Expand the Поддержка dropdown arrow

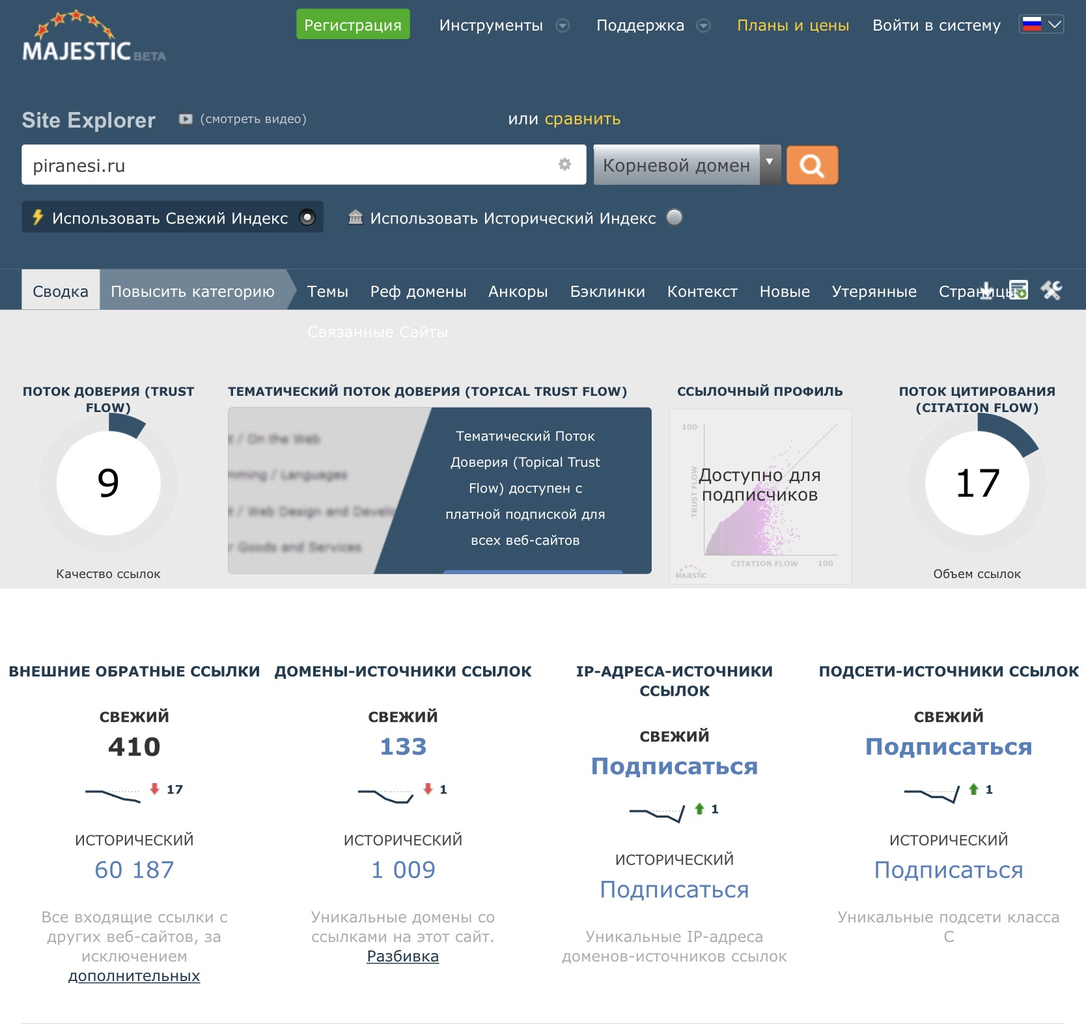(x=703, y=25)
